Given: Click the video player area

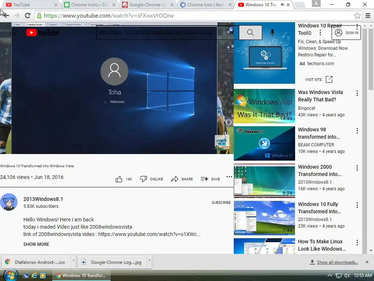Looking at the screenshot, I should pyautogui.click(x=117, y=89).
